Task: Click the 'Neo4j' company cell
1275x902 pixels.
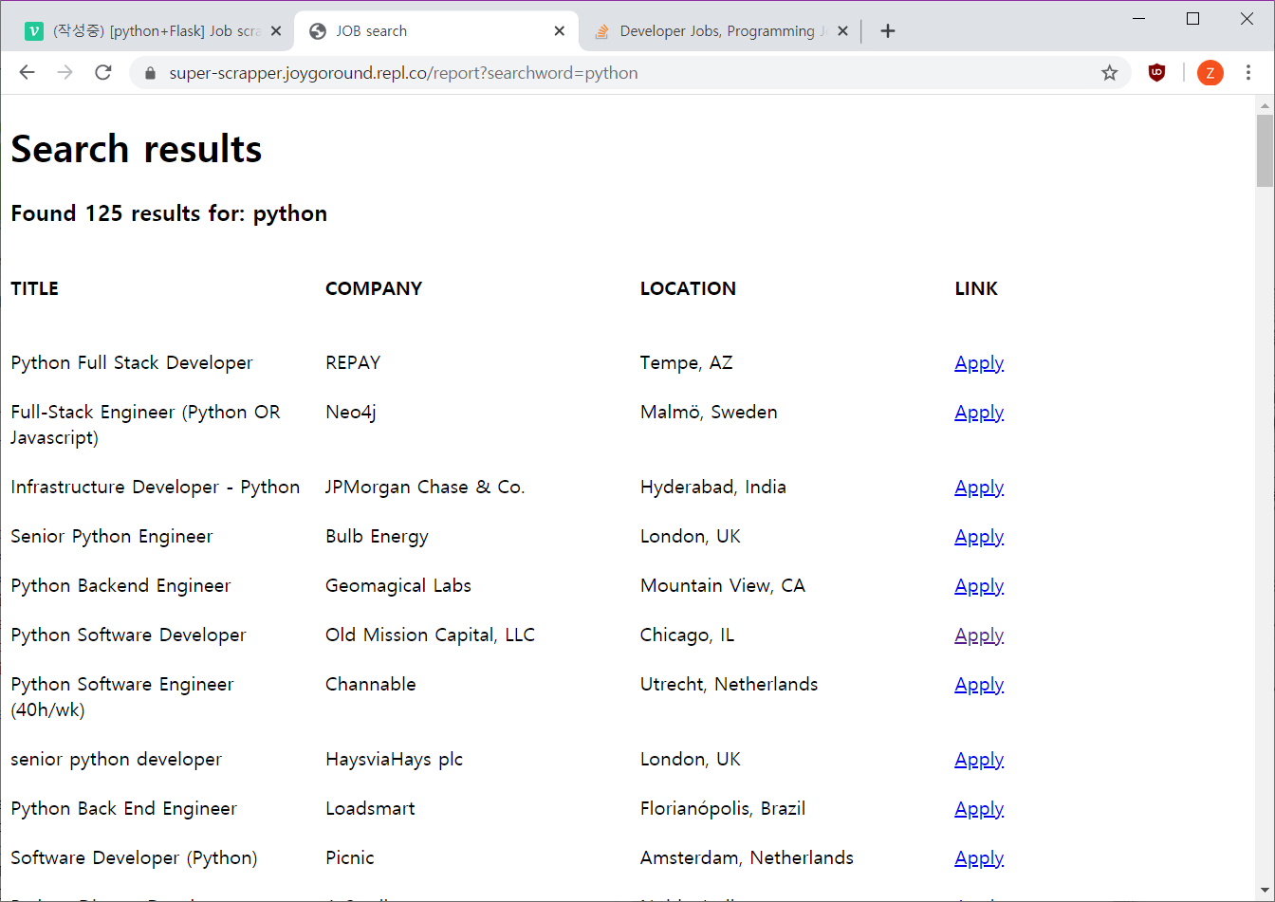Action: click(351, 413)
